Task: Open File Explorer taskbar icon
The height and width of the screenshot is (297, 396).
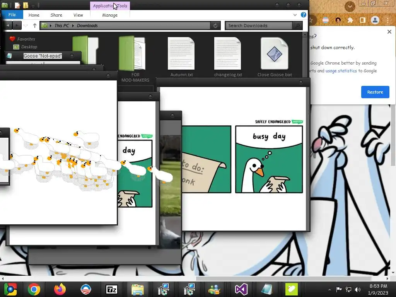Action: click(x=138, y=289)
